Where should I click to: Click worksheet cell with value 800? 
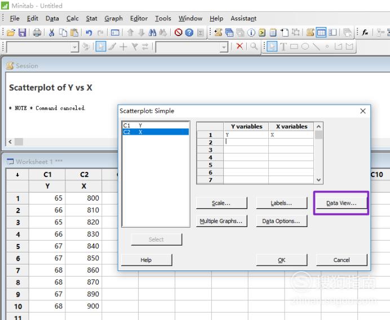point(84,198)
